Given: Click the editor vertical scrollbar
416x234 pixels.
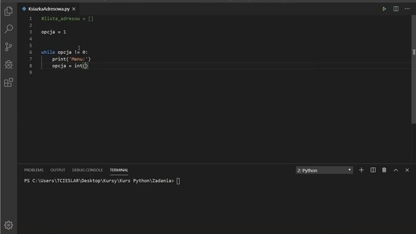Looking at the screenshot, I should point(413,69).
